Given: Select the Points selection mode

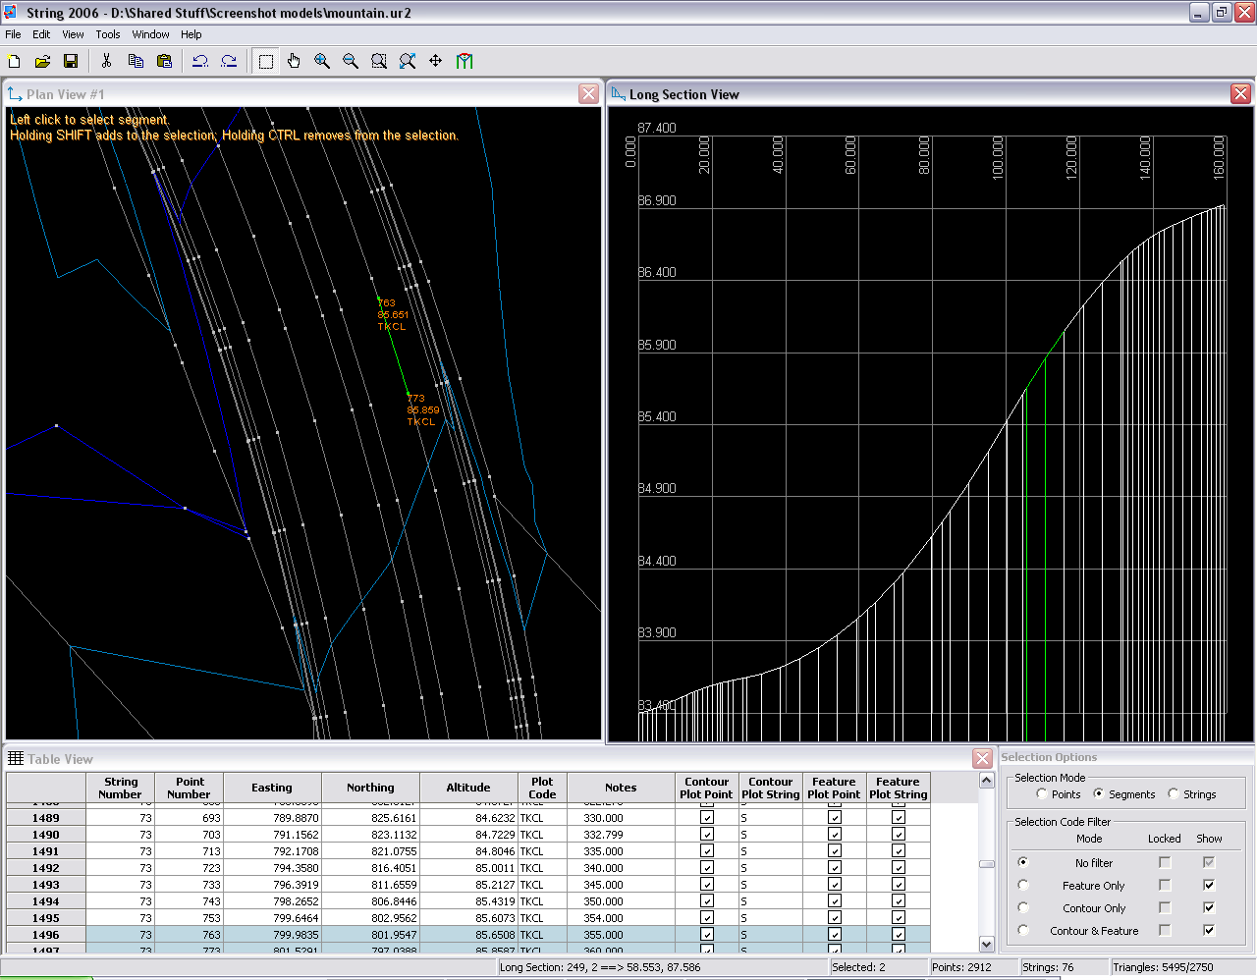Looking at the screenshot, I should click(x=1042, y=793).
